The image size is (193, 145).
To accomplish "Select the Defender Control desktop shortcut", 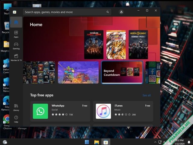I will pos(6,66).
